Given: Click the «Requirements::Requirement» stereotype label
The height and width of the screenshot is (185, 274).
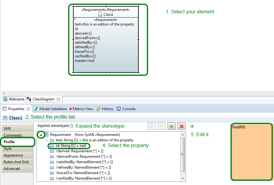Looking at the screenshot, I should click(106, 10).
